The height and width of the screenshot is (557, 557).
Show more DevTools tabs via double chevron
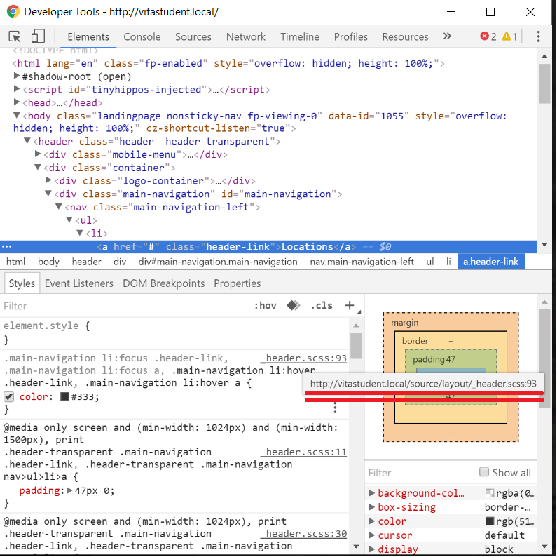point(447,36)
